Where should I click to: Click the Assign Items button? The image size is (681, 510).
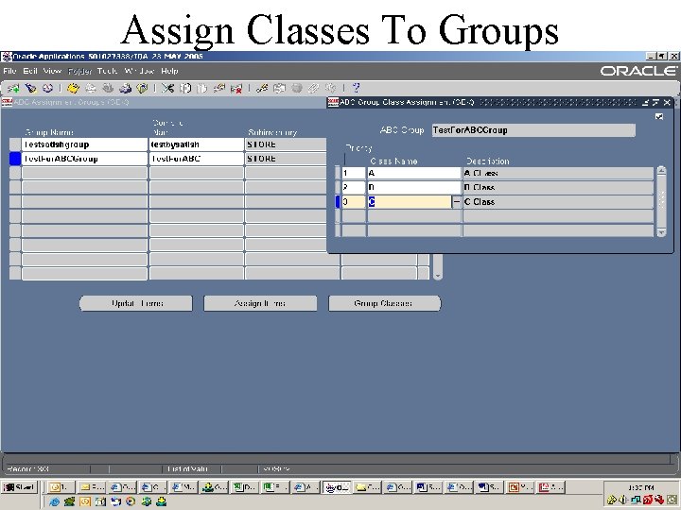(260, 303)
